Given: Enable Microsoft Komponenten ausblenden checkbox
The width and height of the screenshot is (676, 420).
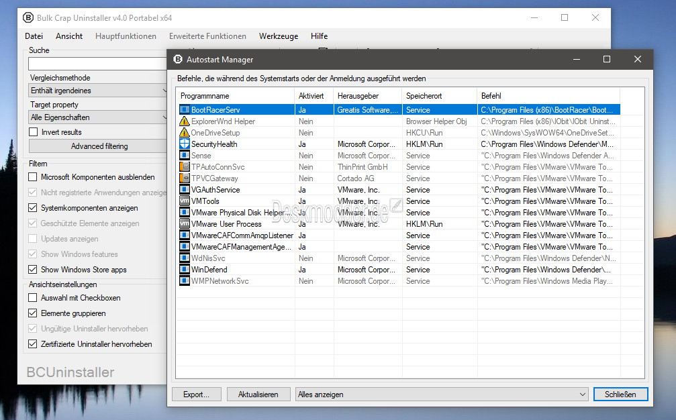Looking at the screenshot, I should point(32,176).
